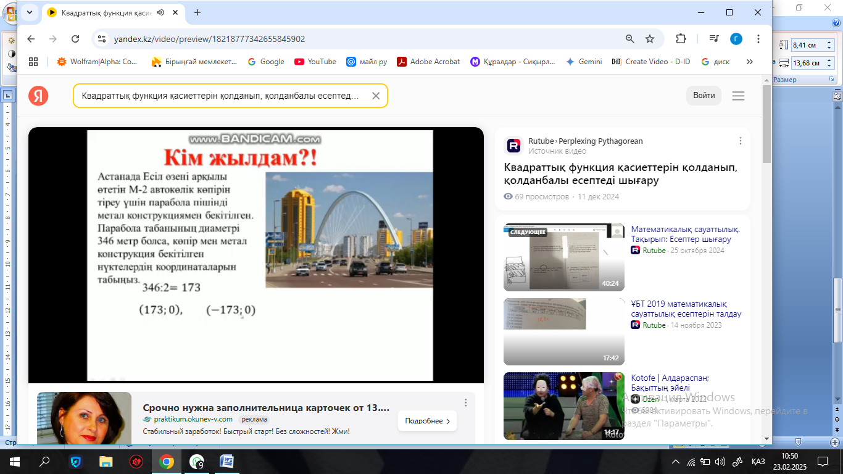
Task: Click the Подробнее ad button
Action: tap(427, 421)
